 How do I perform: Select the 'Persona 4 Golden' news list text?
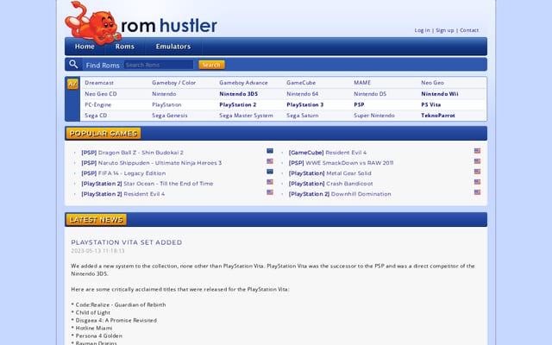click(99, 336)
